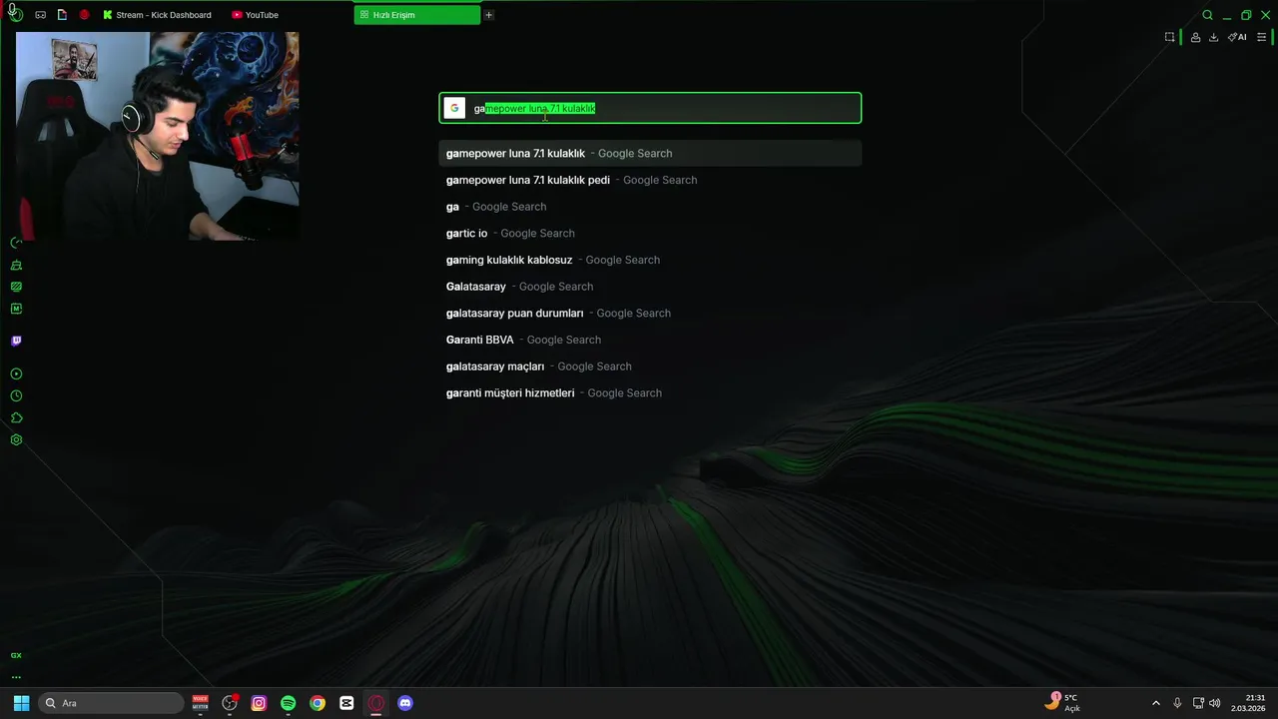Open Instagram from the taskbar
The image size is (1278, 719).
click(259, 703)
